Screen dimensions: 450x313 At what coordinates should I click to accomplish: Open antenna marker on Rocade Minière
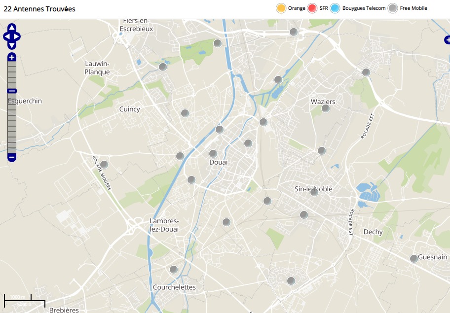104,165
